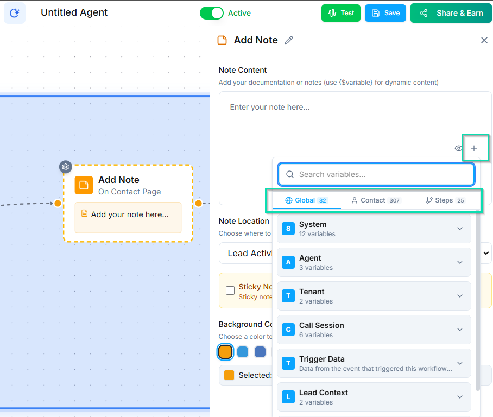Expand the Agent variables group
The width and height of the screenshot is (493, 417).
click(459, 262)
